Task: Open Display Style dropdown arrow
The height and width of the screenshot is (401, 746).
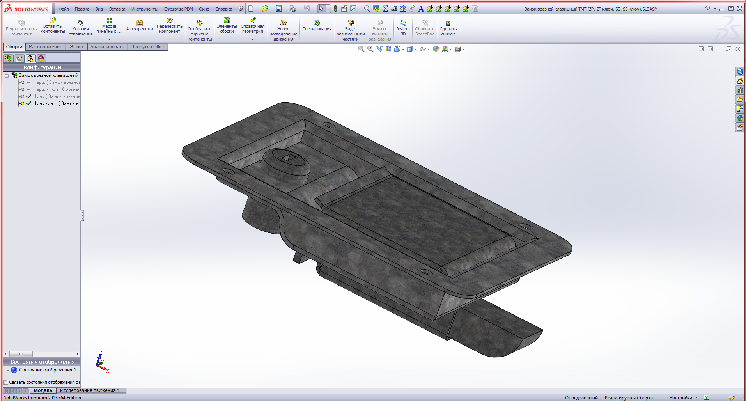Action: [416, 49]
